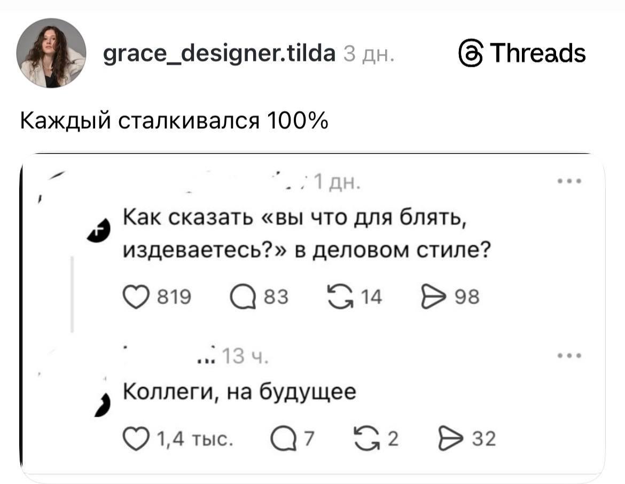
Task: Share the «Коллеги, на будущее» reply
Action: (x=450, y=439)
